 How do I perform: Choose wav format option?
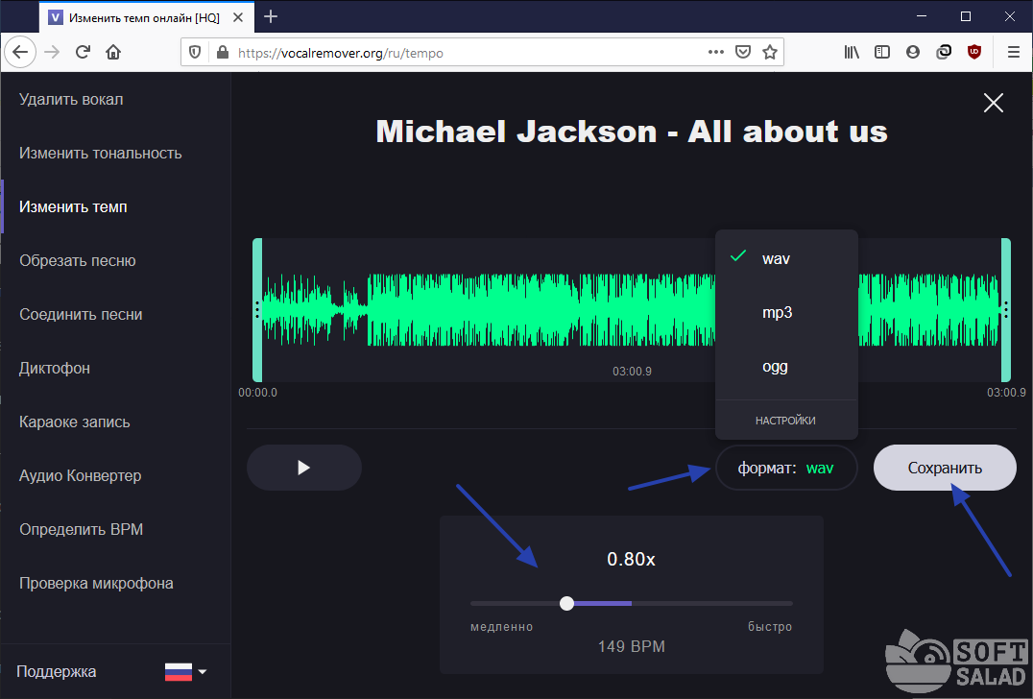click(786, 259)
